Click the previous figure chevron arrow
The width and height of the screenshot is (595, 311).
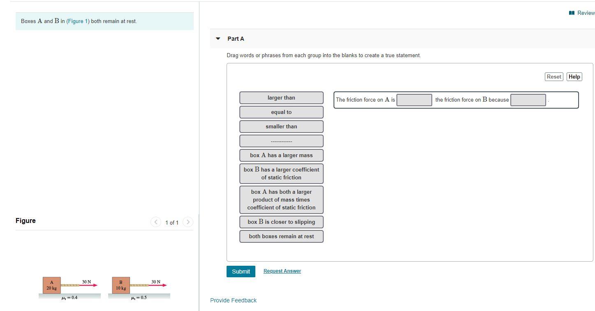tap(156, 222)
